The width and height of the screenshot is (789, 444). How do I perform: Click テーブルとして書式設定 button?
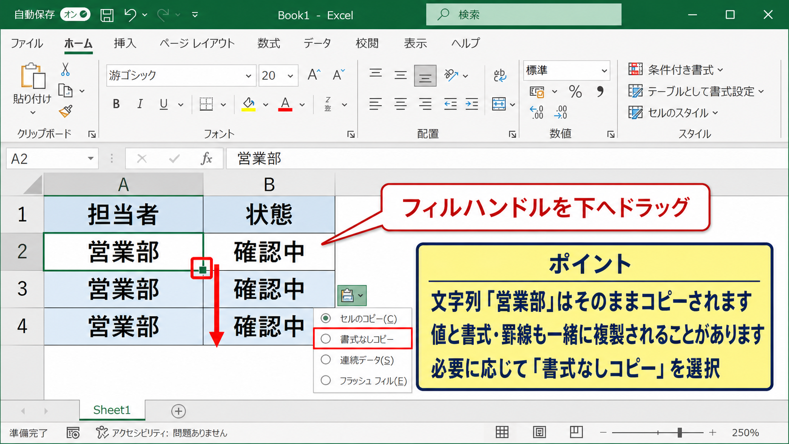pos(696,92)
